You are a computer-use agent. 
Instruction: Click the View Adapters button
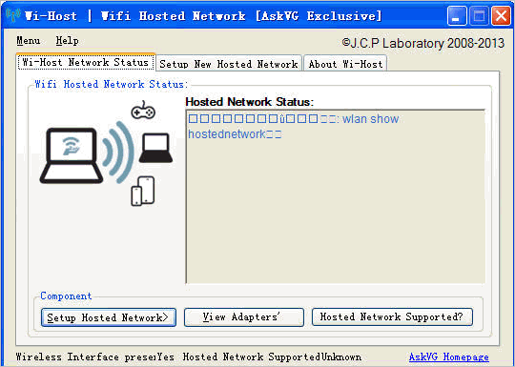(x=244, y=317)
